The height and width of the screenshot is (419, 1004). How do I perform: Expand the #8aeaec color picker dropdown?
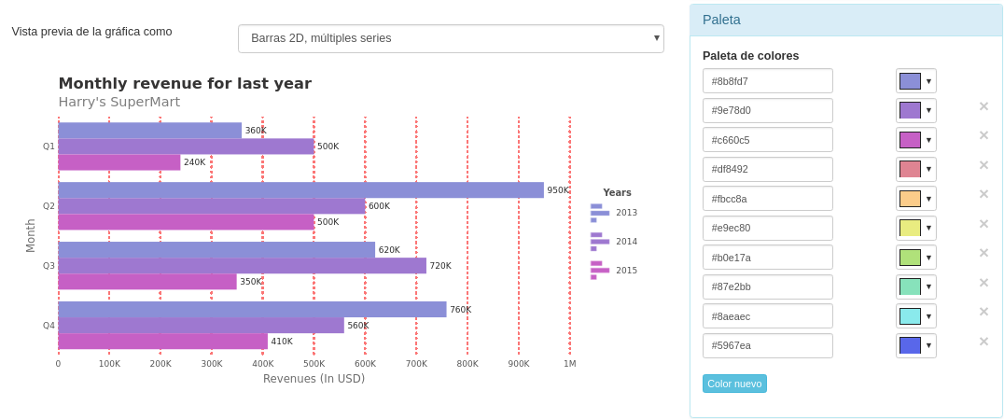point(915,316)
